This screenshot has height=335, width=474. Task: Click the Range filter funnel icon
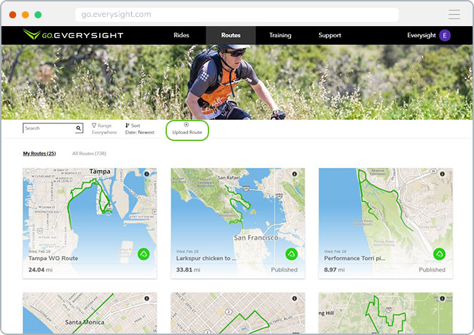point(94,126)
